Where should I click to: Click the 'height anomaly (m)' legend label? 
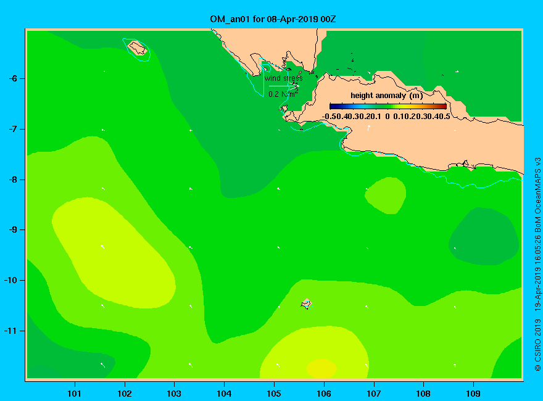pyautogui.click(x=386, y=96)
